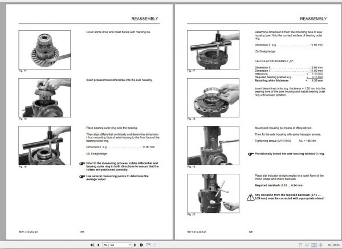The width and height of the screenshot is (342, 249).
Task: Click the Fig. 17 axle housing measurement photo
Action: pyautogui.click(x=213, y=50)
